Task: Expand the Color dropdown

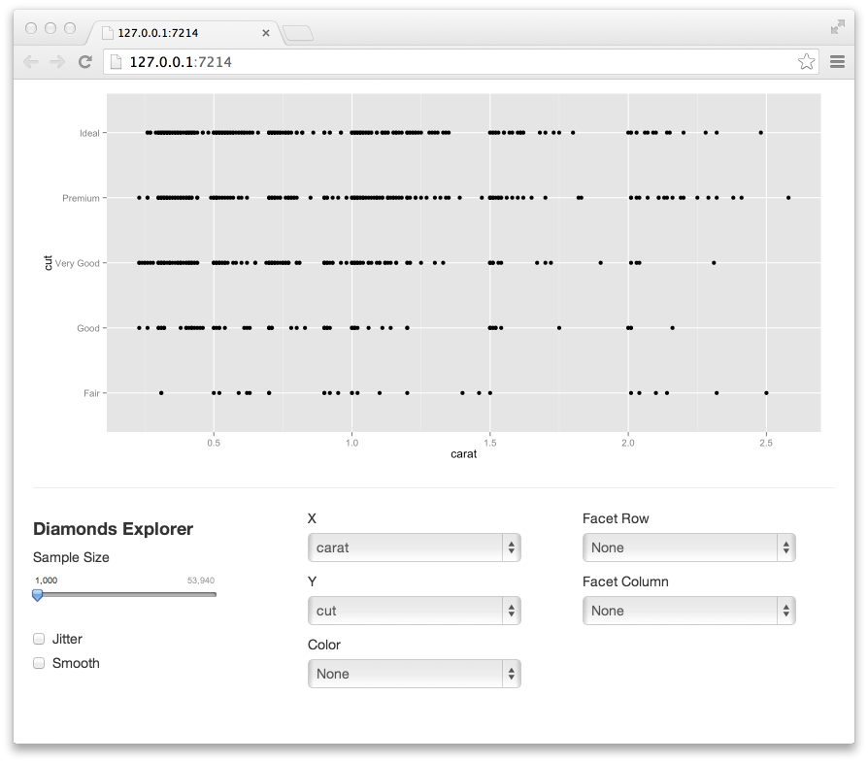Action: (415, 674)
